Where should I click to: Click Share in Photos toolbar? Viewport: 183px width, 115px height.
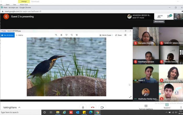click(x=118, y=35)
